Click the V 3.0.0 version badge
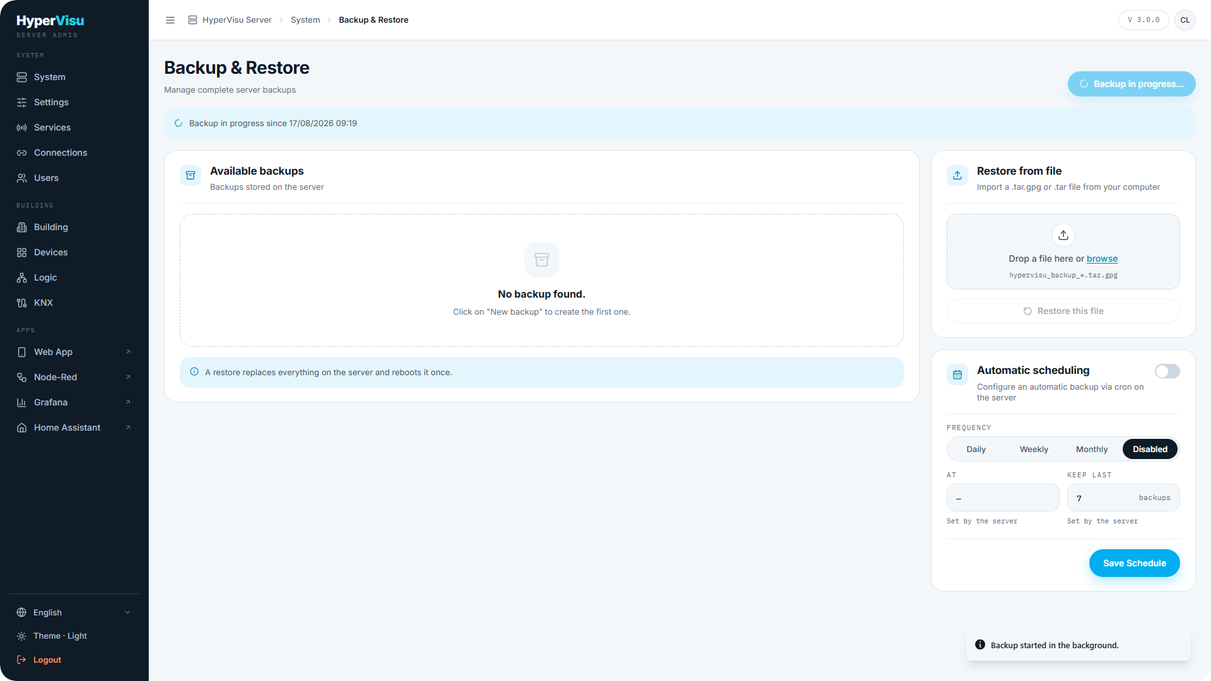The height and width of the screenshot is (681, 1211). point(1144,20)
